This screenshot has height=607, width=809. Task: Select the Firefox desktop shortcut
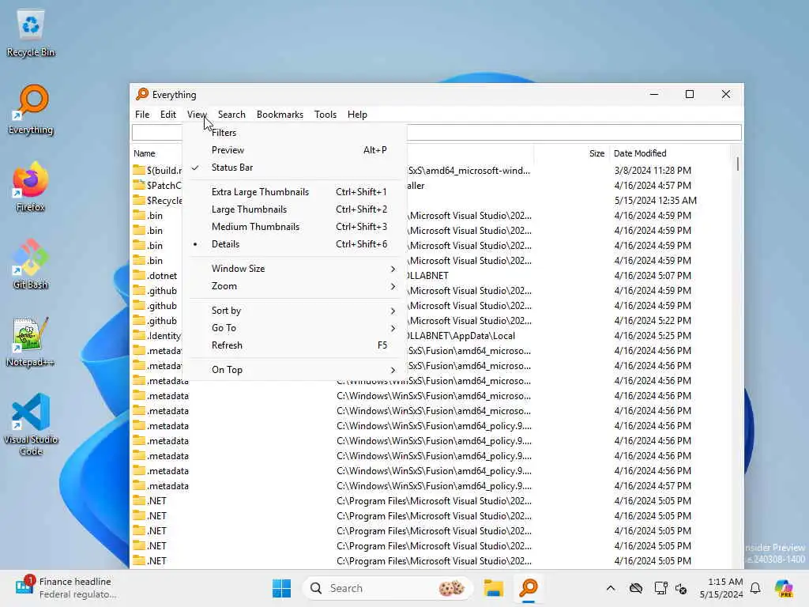[x=31, y=187]
